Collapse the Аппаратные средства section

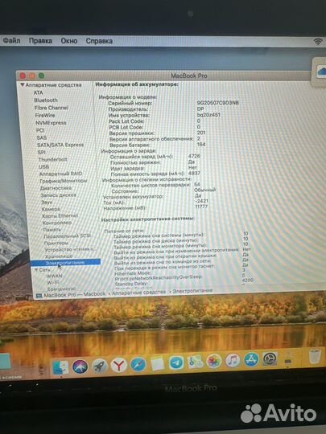[x=23, y=85]
